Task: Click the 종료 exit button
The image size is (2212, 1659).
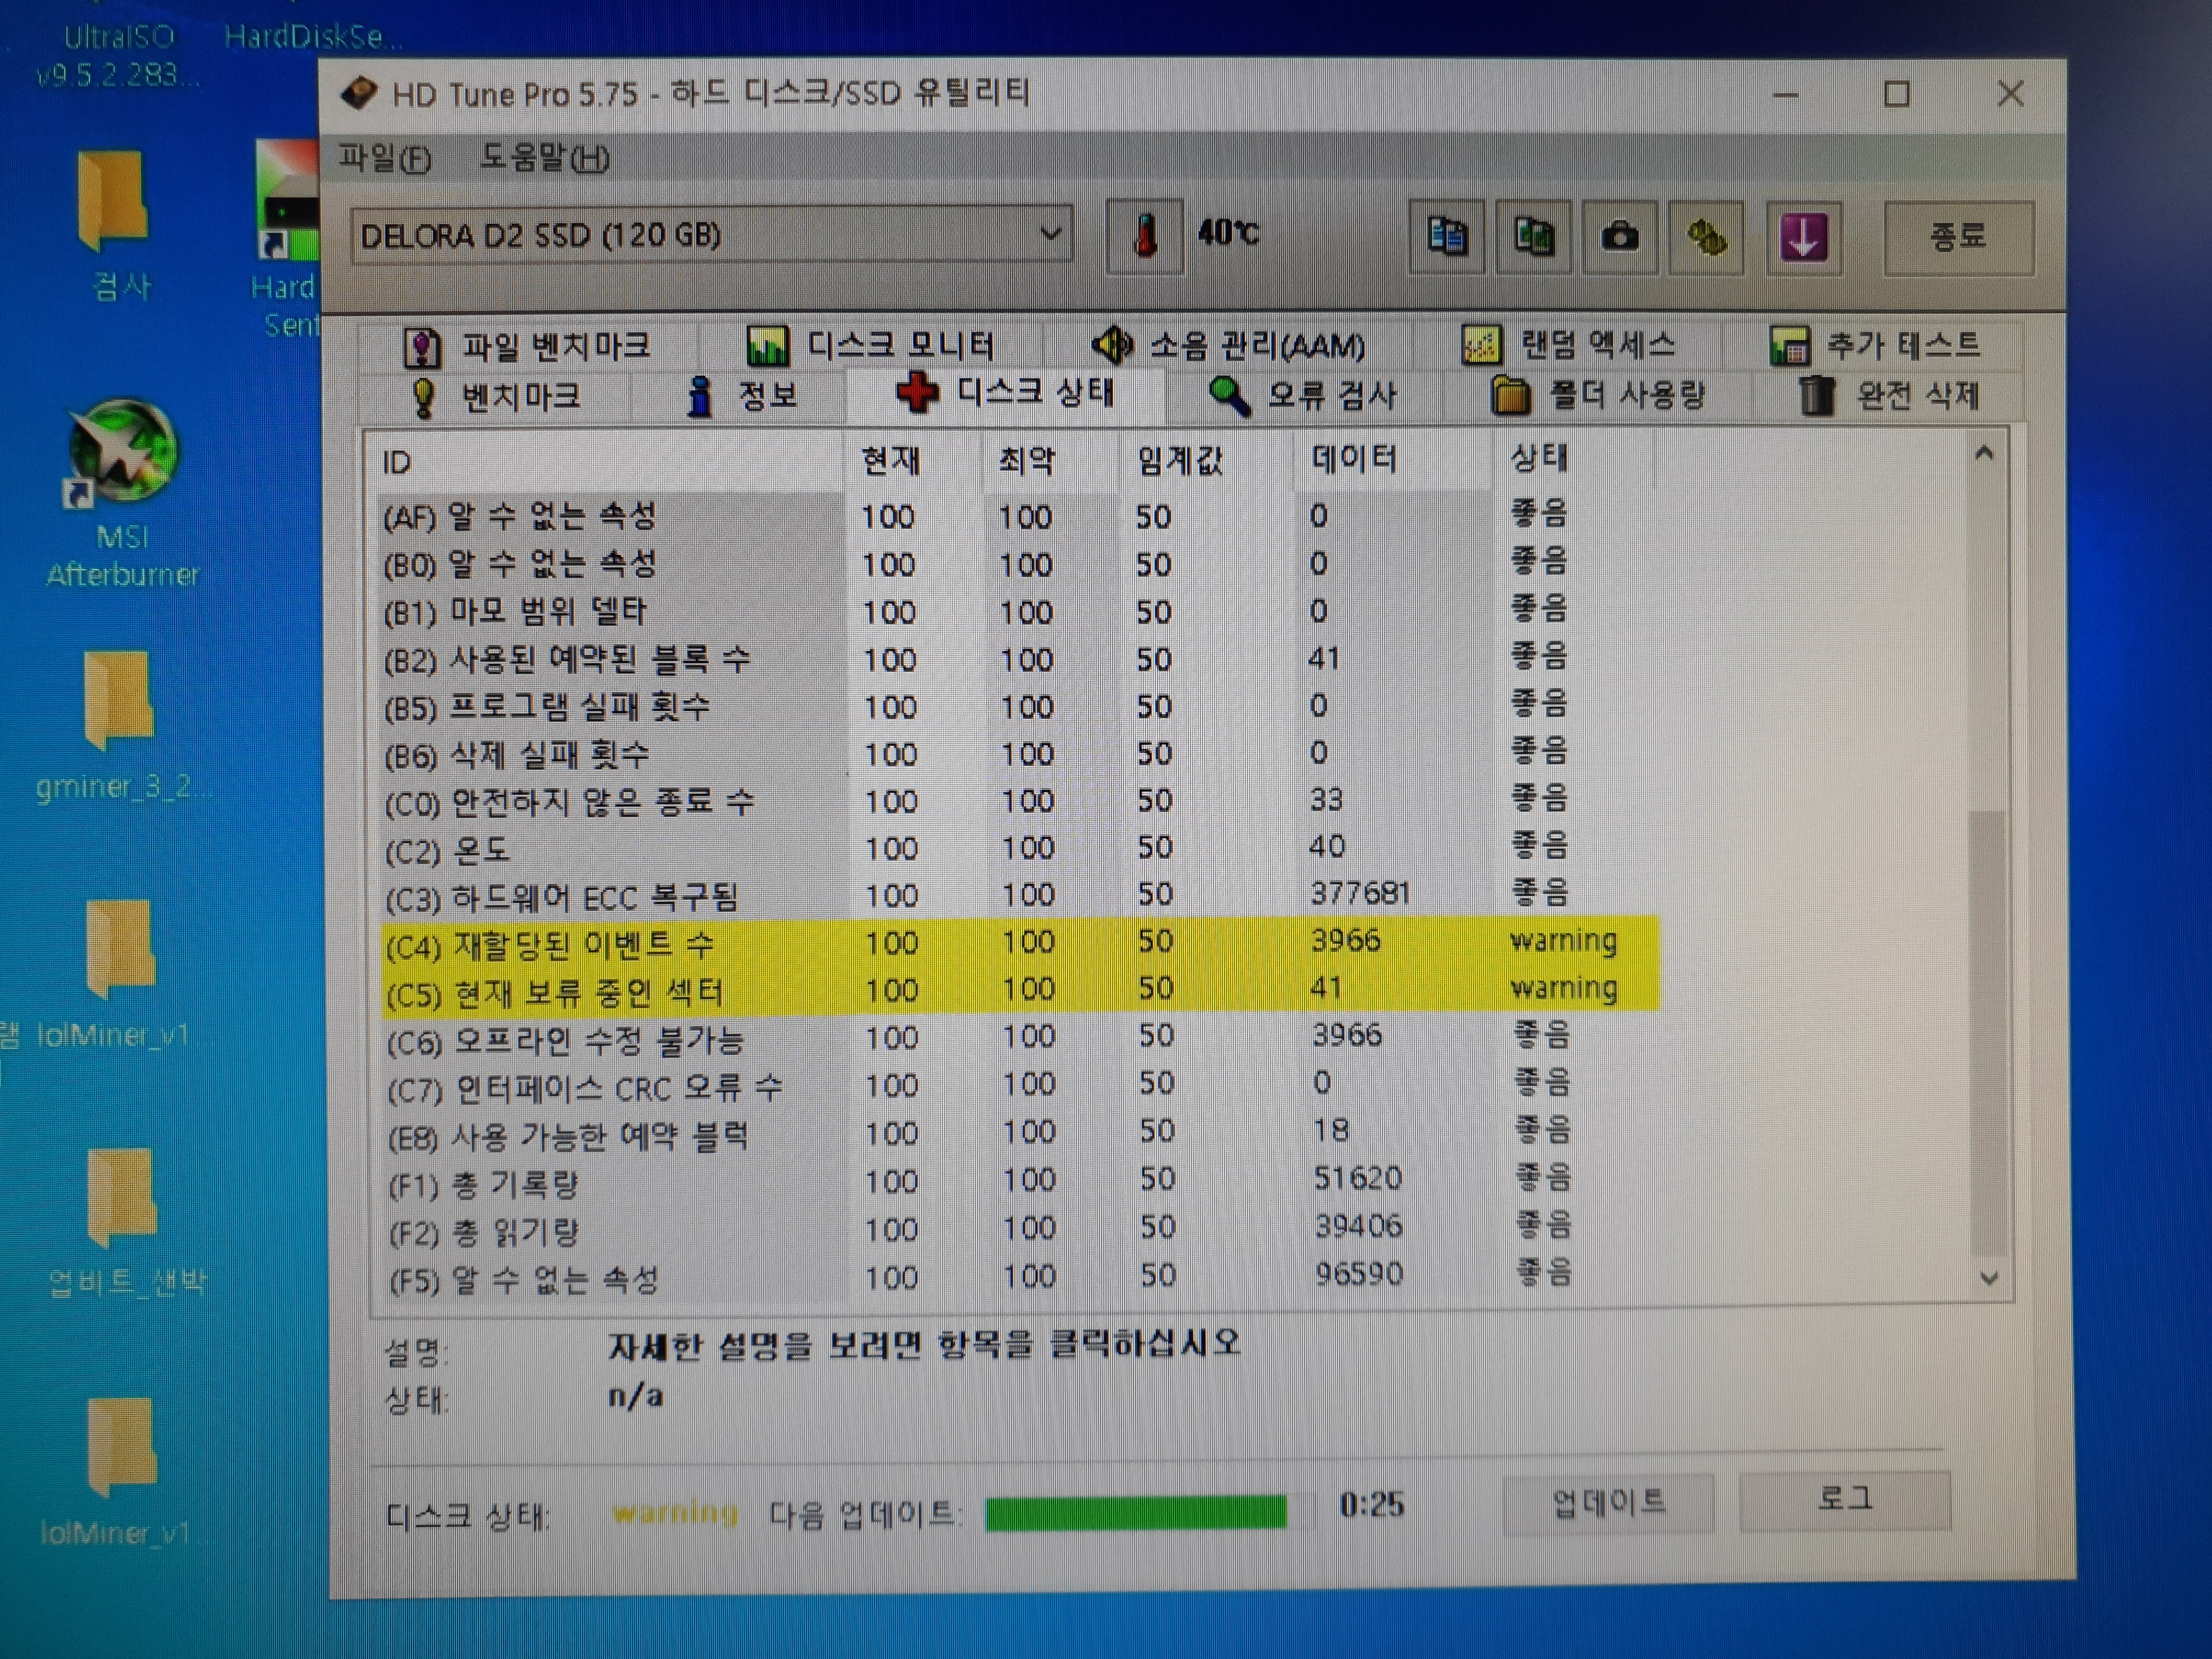Action: 1958,237
